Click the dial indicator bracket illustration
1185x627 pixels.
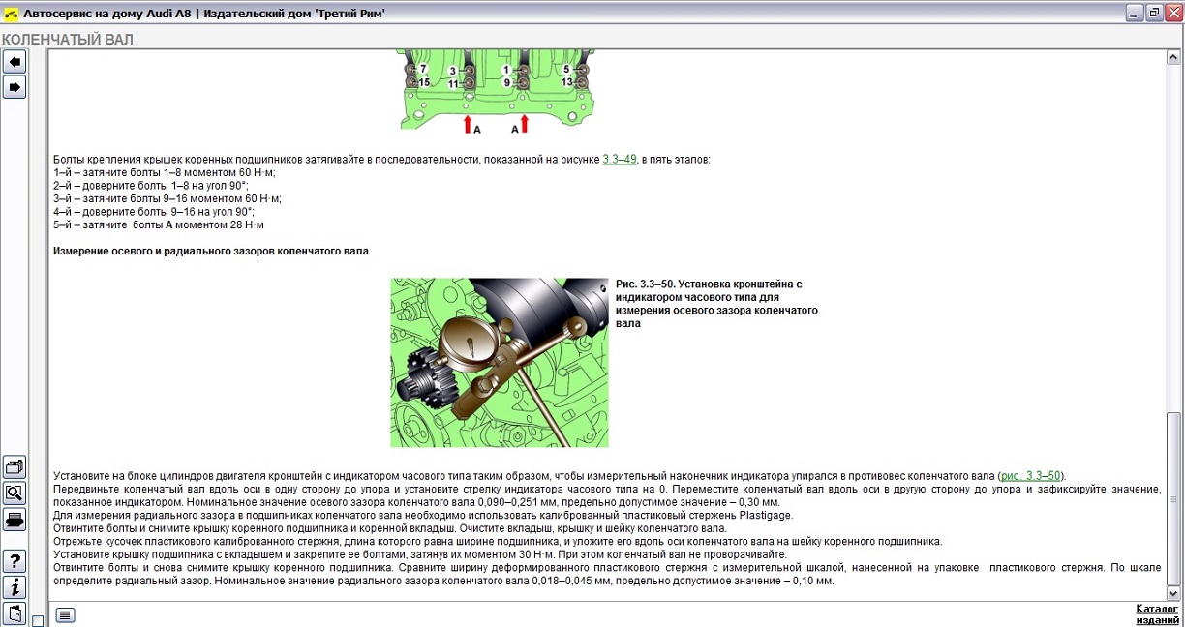point(500,363)
